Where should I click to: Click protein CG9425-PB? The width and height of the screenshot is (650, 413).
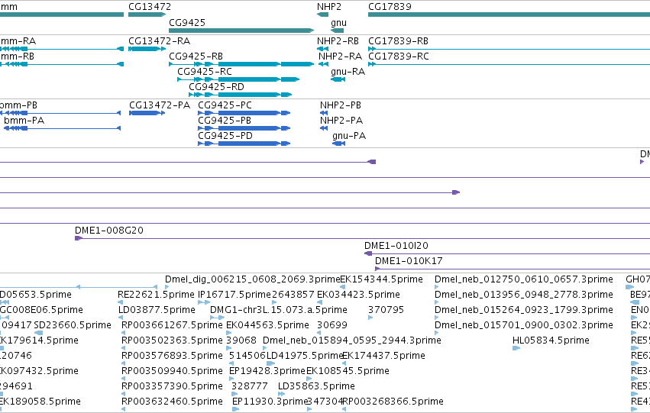point(244,128)
